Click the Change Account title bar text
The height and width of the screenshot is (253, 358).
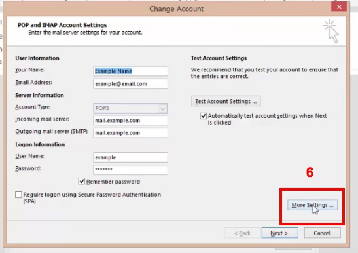pyautogui.click(x=176, y=9)
